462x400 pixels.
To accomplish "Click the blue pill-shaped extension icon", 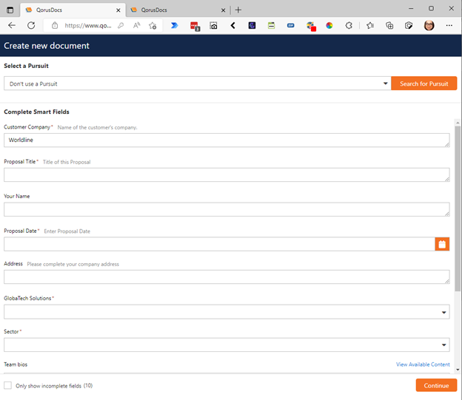I will [290, 26].
